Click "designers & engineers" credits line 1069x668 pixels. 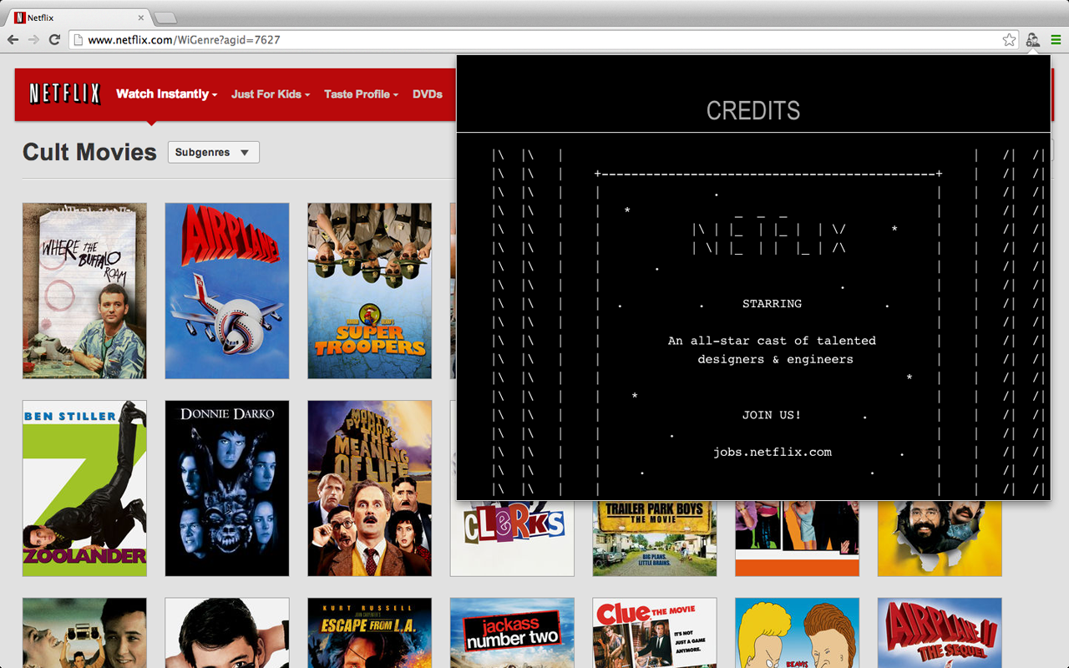[776, 360]
